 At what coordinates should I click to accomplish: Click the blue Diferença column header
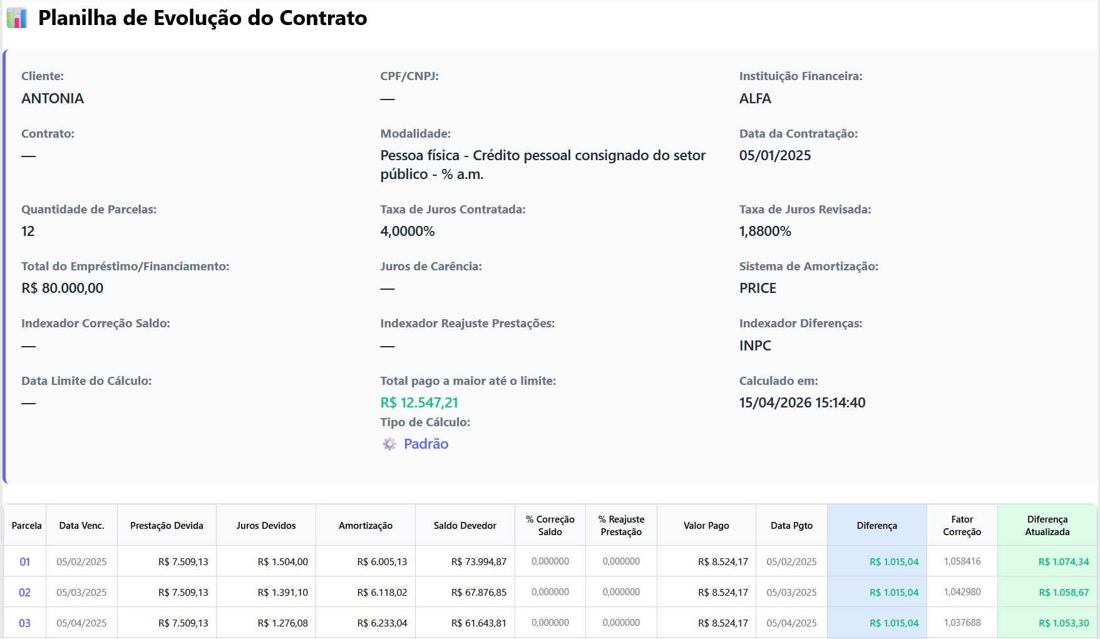pos(877,526)
